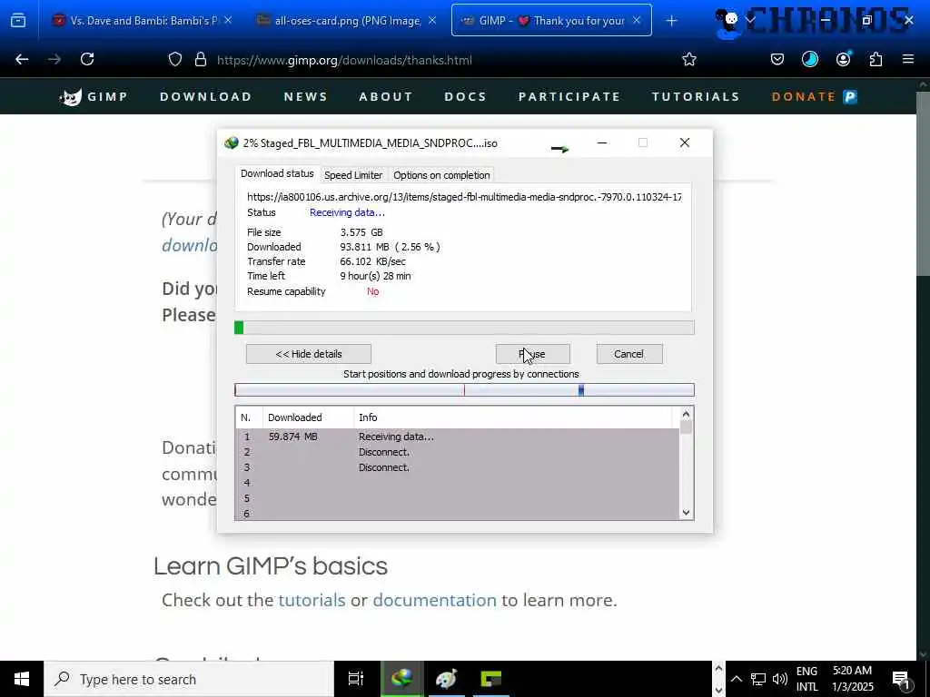Click the DONATE link
The width and height of the screenshot is (930, 697).
pyautogui.click(x=804, y=96)
